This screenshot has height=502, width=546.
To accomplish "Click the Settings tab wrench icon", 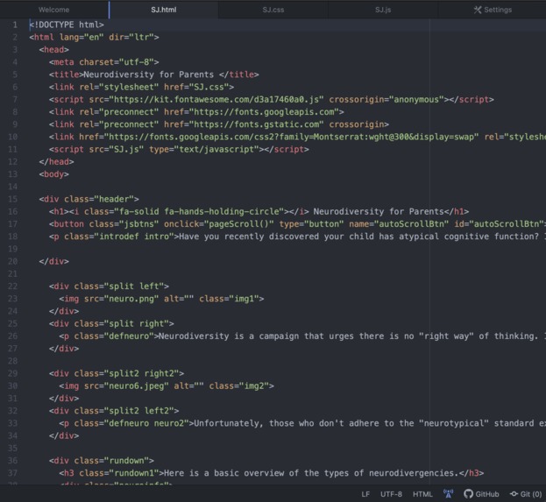I will point(478,10).
